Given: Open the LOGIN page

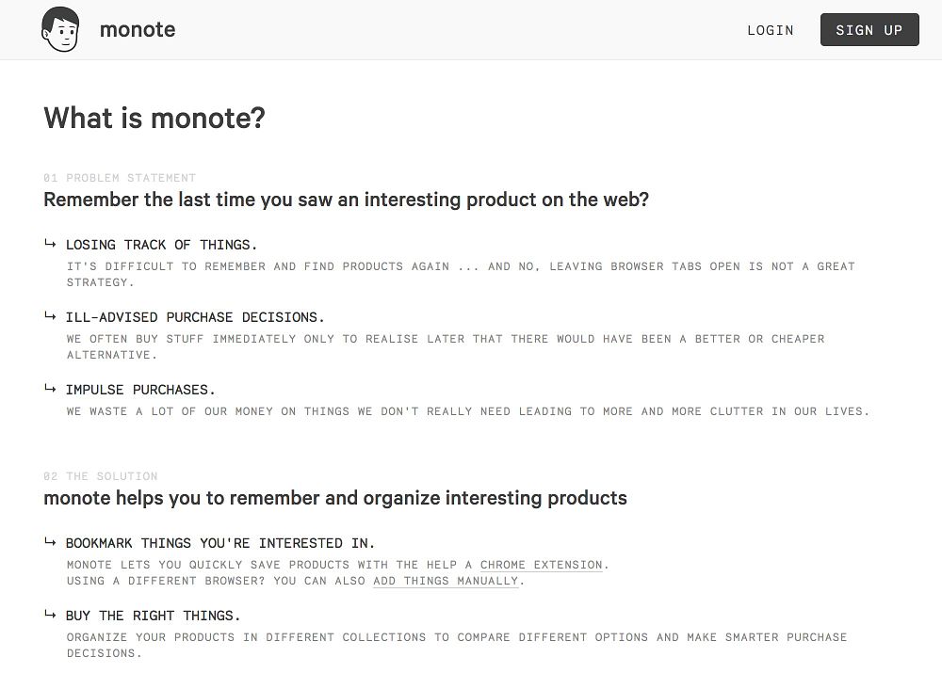Looking at the screenshot, I should [x=770, y=30].
